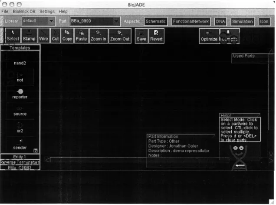Click Description : demo repressilator text
Screen dimensions: 276x205
tap(179, 151)
